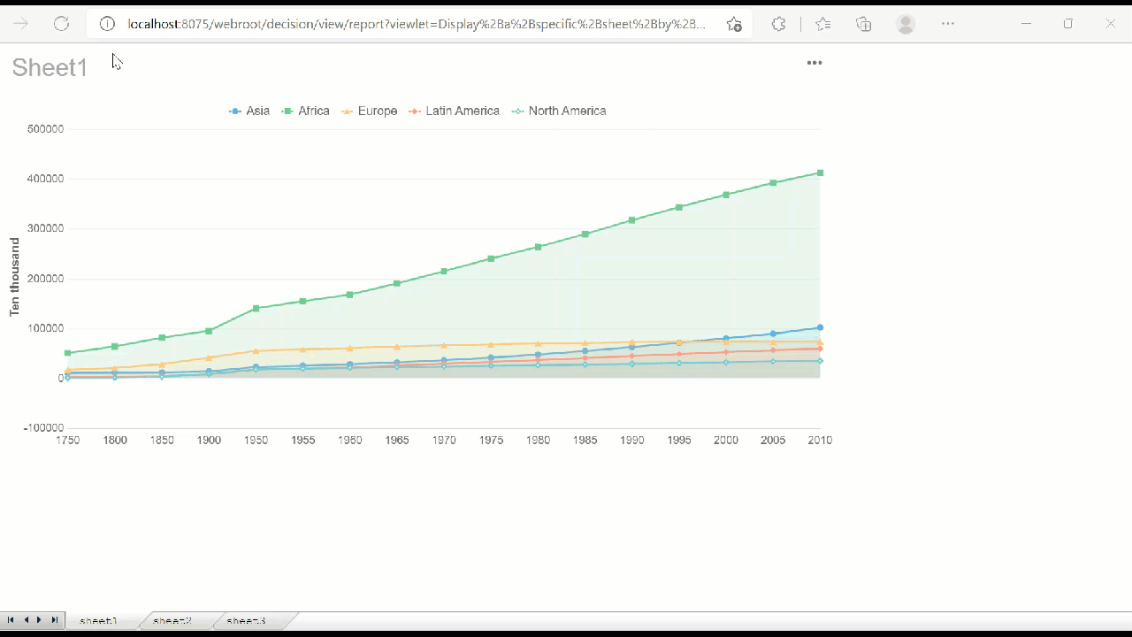Click the 1900 x-axis label
This screenshot has width=1132, height=637.
[x=209, y=441]
